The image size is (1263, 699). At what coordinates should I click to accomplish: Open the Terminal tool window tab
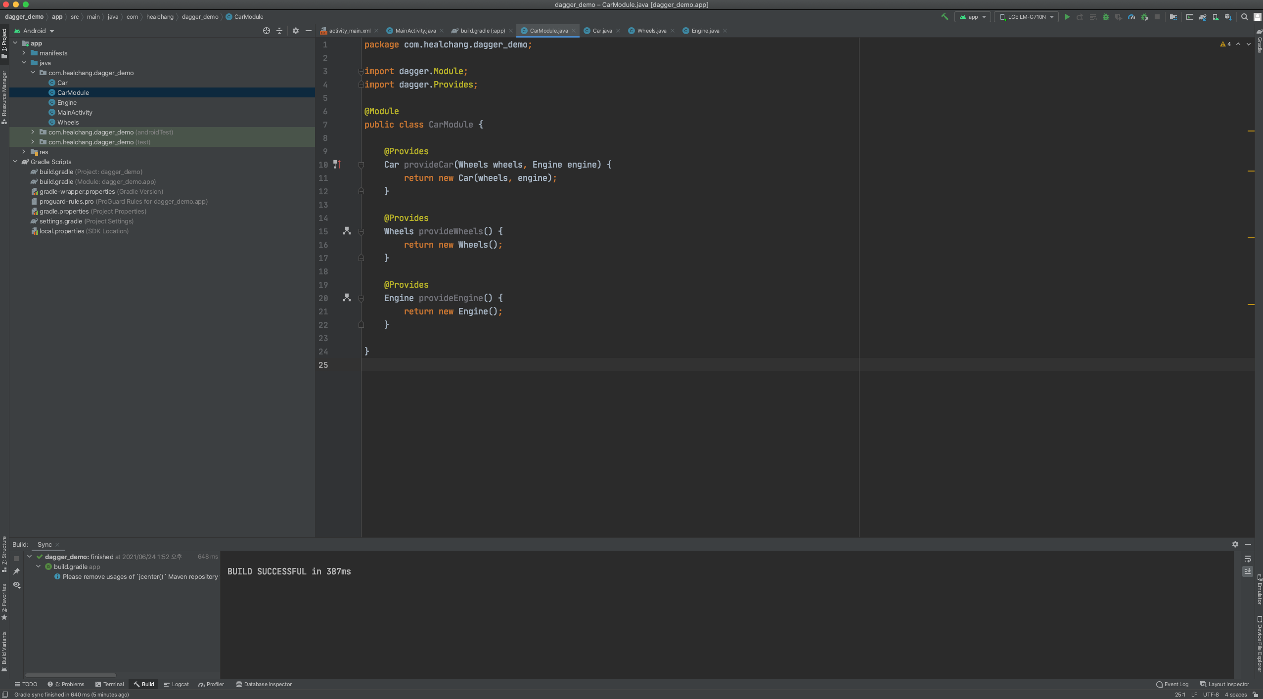click(110, 684)
